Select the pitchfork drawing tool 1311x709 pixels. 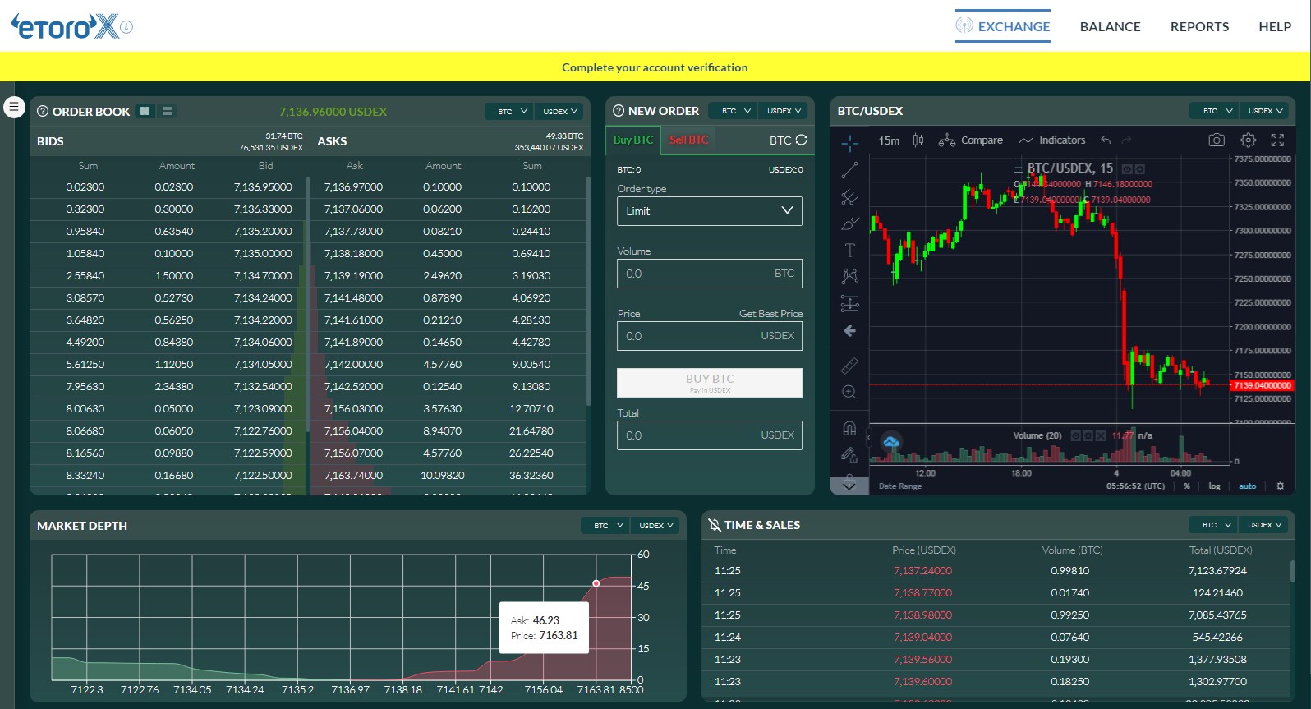[x=849, y=197]
